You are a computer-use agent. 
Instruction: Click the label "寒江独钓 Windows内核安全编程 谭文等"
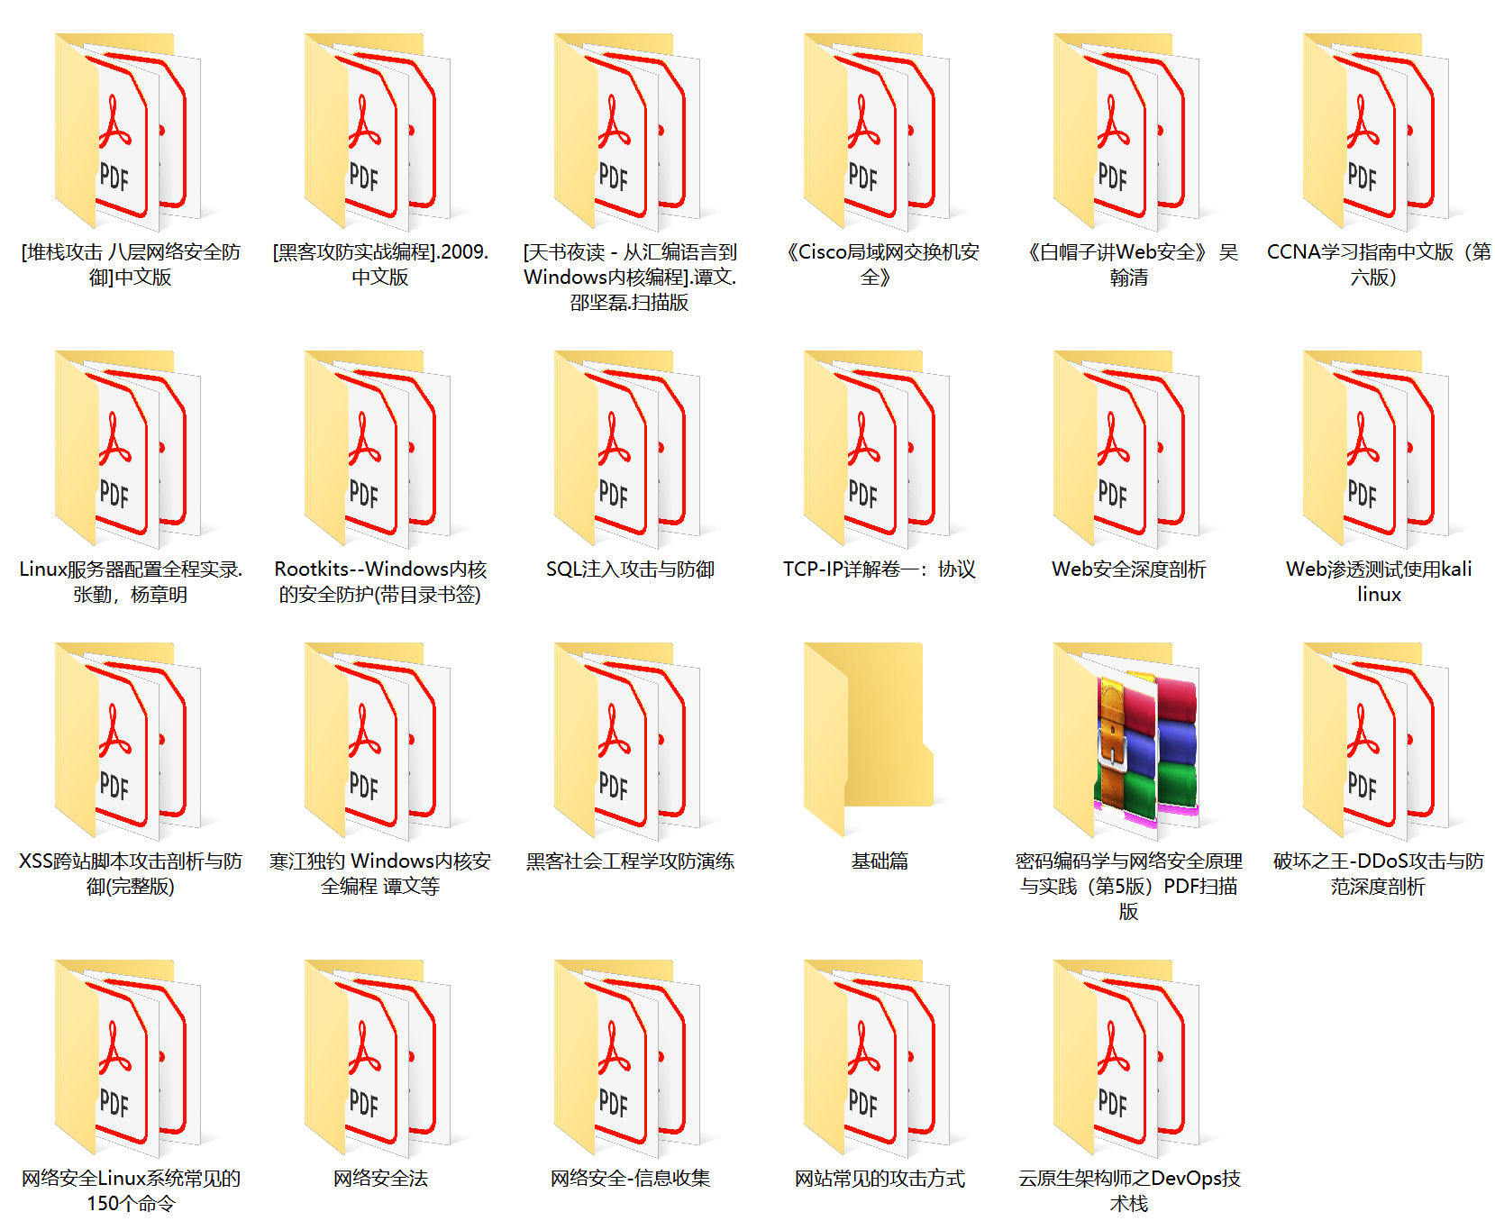click(380, 874)
